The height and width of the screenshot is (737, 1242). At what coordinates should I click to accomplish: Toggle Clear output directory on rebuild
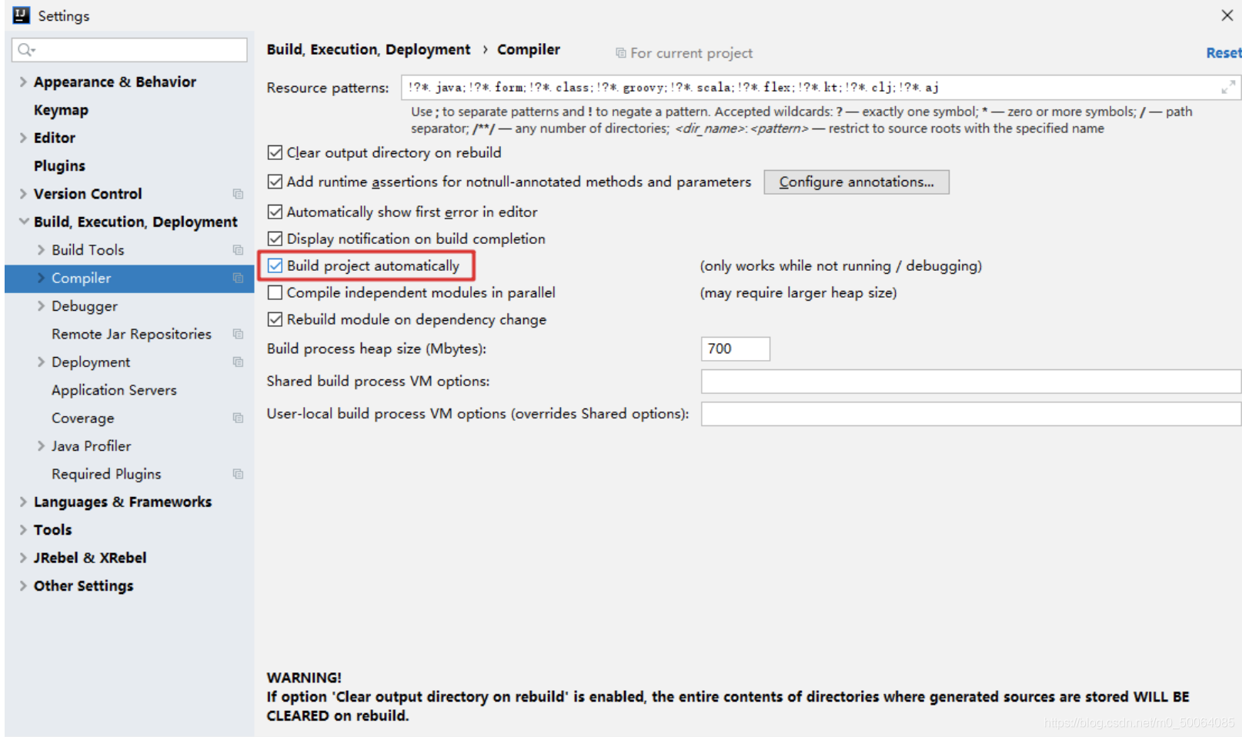(x=275, y=152)
